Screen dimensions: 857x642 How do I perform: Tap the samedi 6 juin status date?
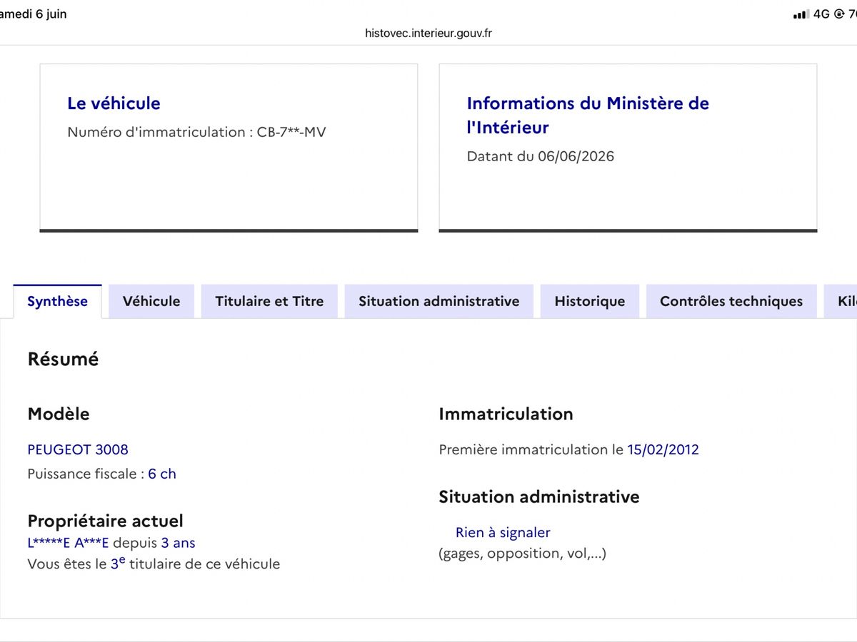click(x=34, y=14)
